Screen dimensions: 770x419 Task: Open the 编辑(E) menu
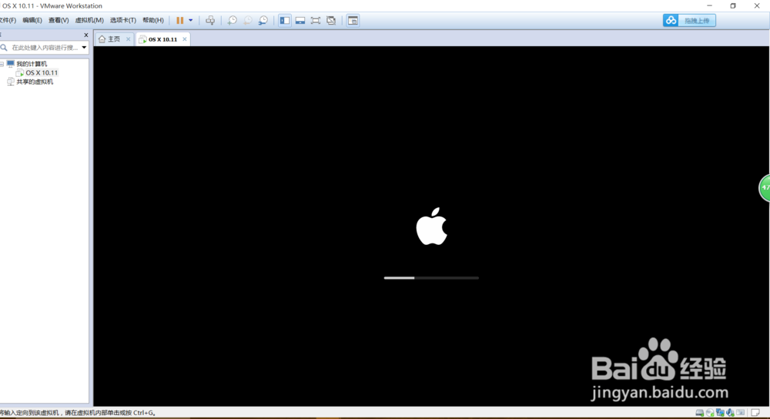tap(32, 20)
